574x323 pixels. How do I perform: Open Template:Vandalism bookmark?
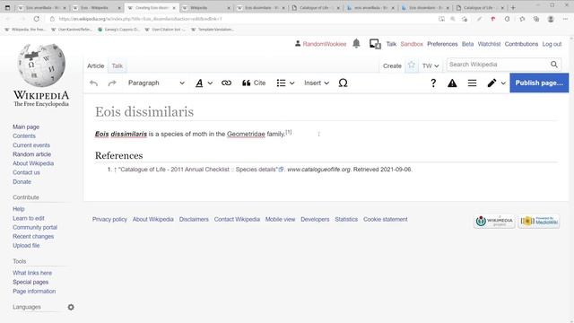tap(213, 30)
